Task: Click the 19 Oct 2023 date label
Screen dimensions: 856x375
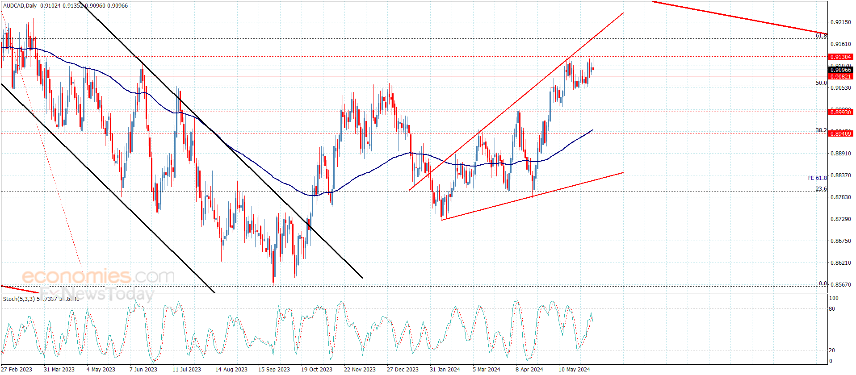Action: point(317,369)
